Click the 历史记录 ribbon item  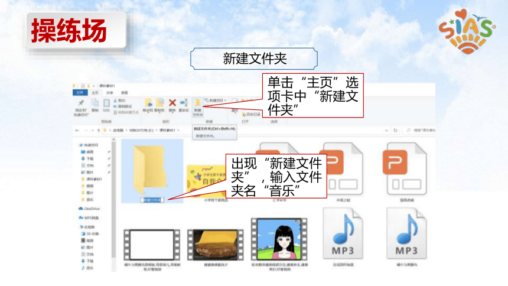click(x=252, y=114)
